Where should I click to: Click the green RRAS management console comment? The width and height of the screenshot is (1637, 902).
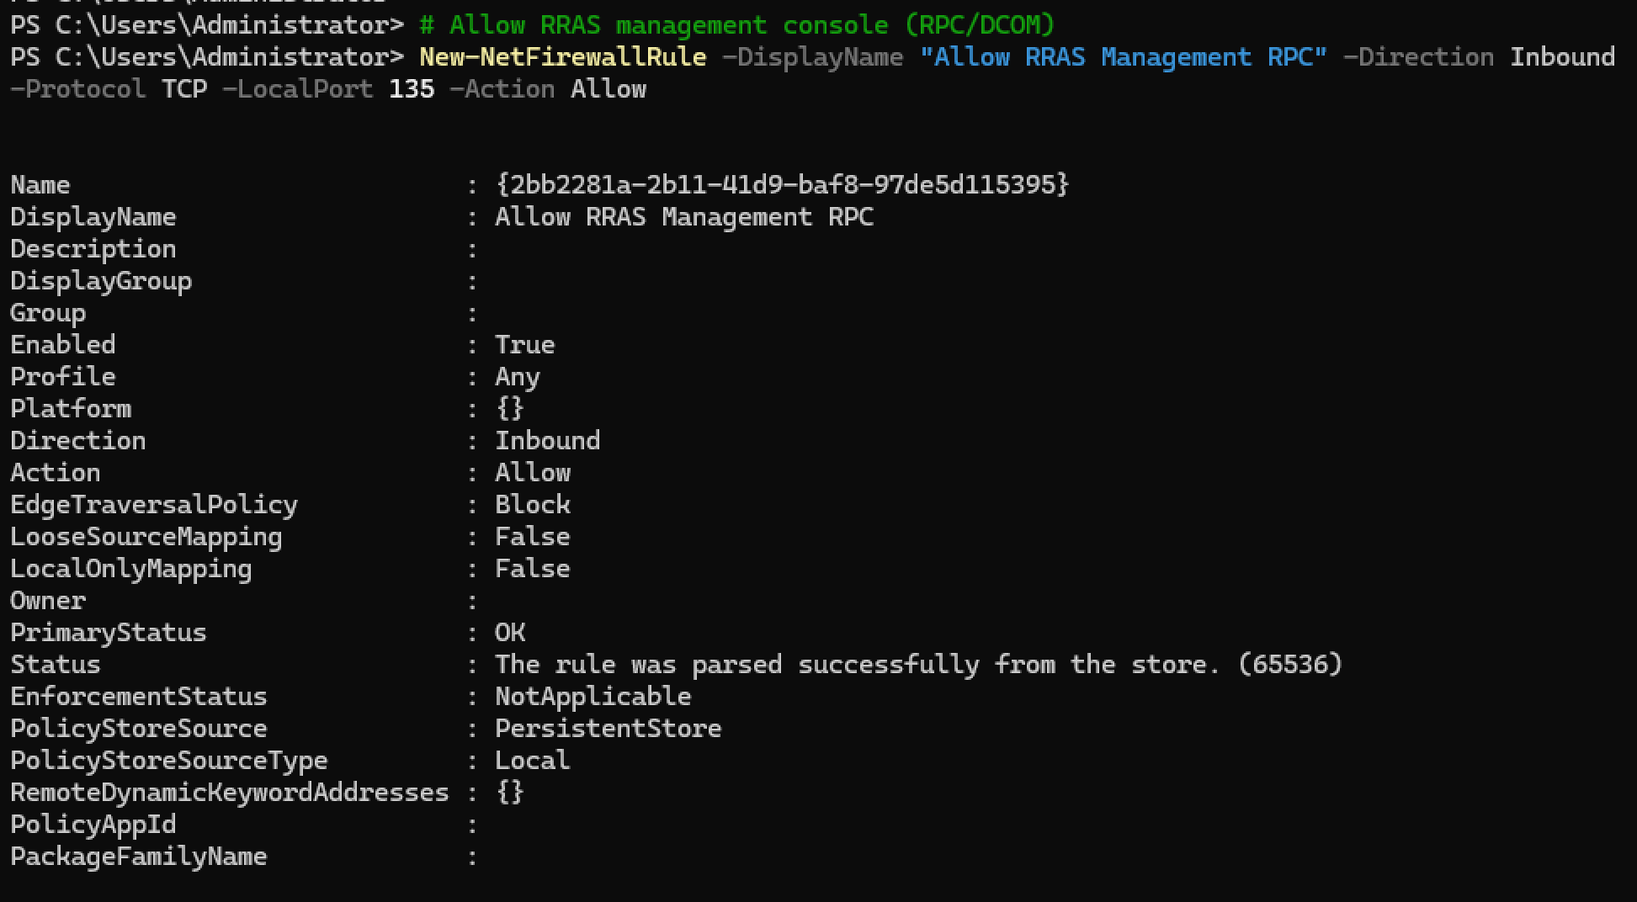736,25
